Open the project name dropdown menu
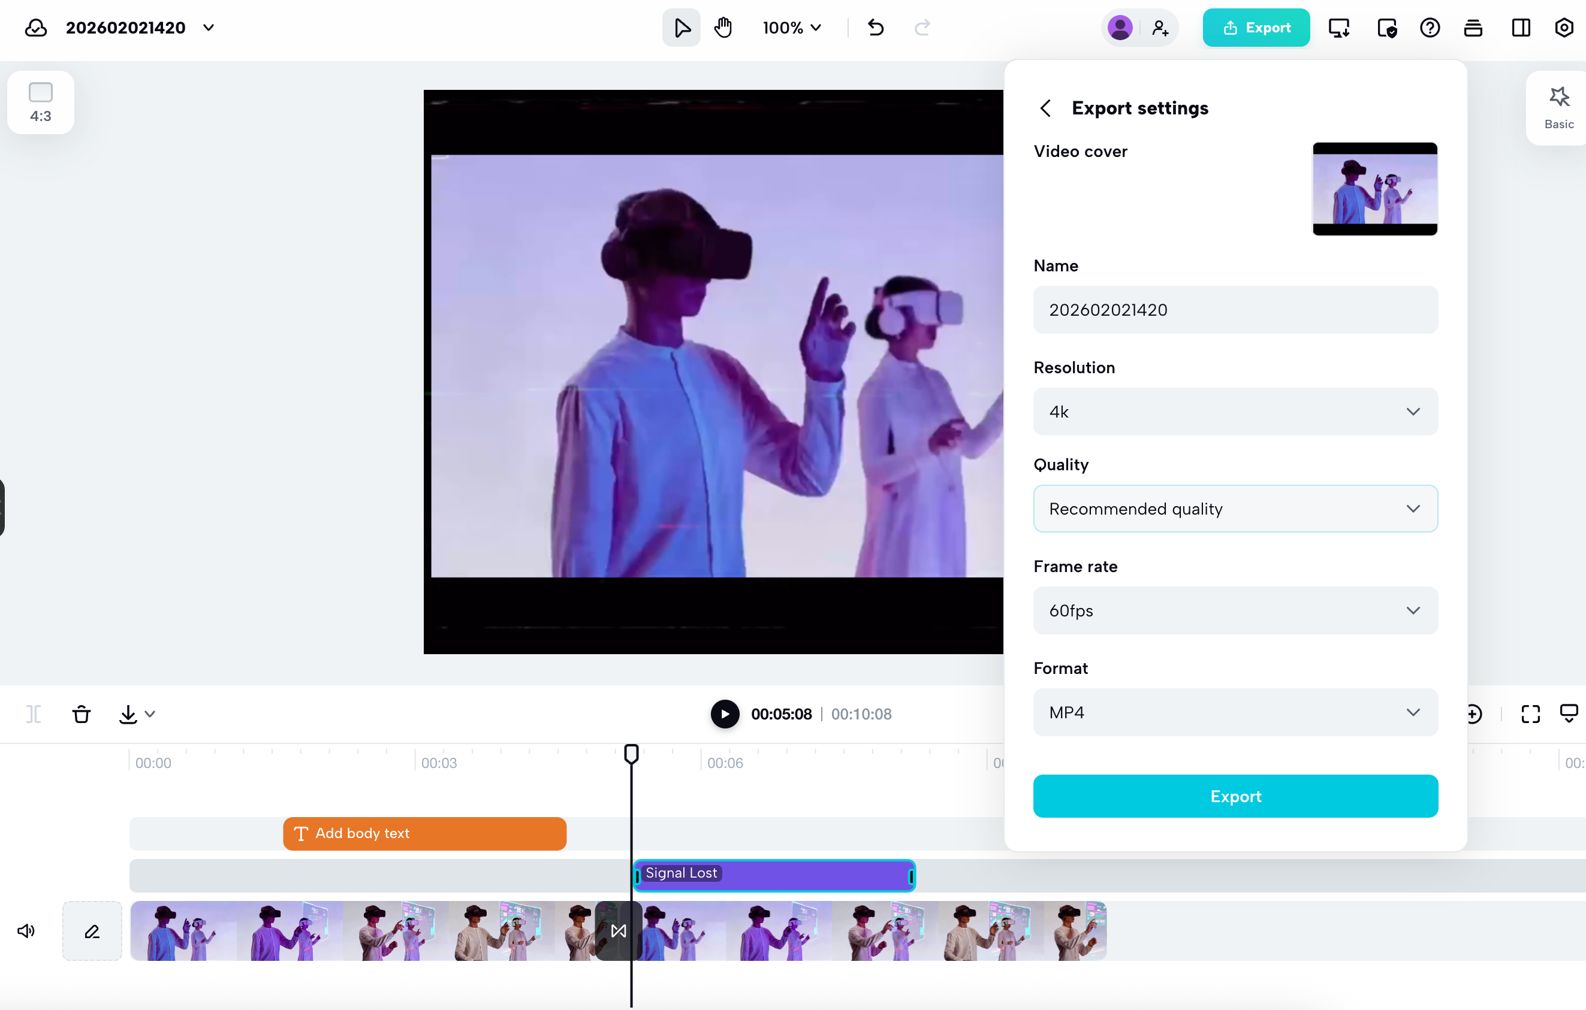 pos(209,28)
